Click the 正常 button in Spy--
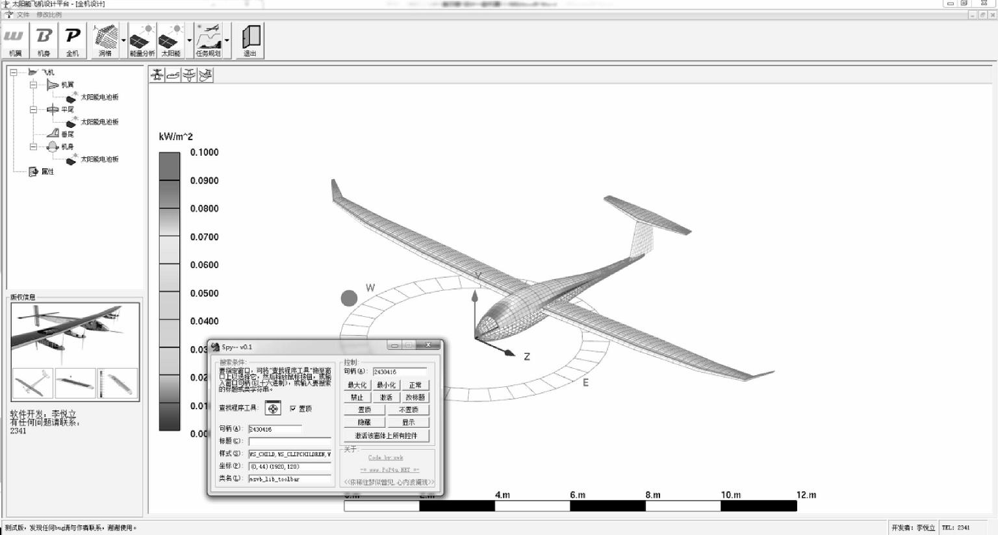The image size is (998, 535). [x=415, y=385]
